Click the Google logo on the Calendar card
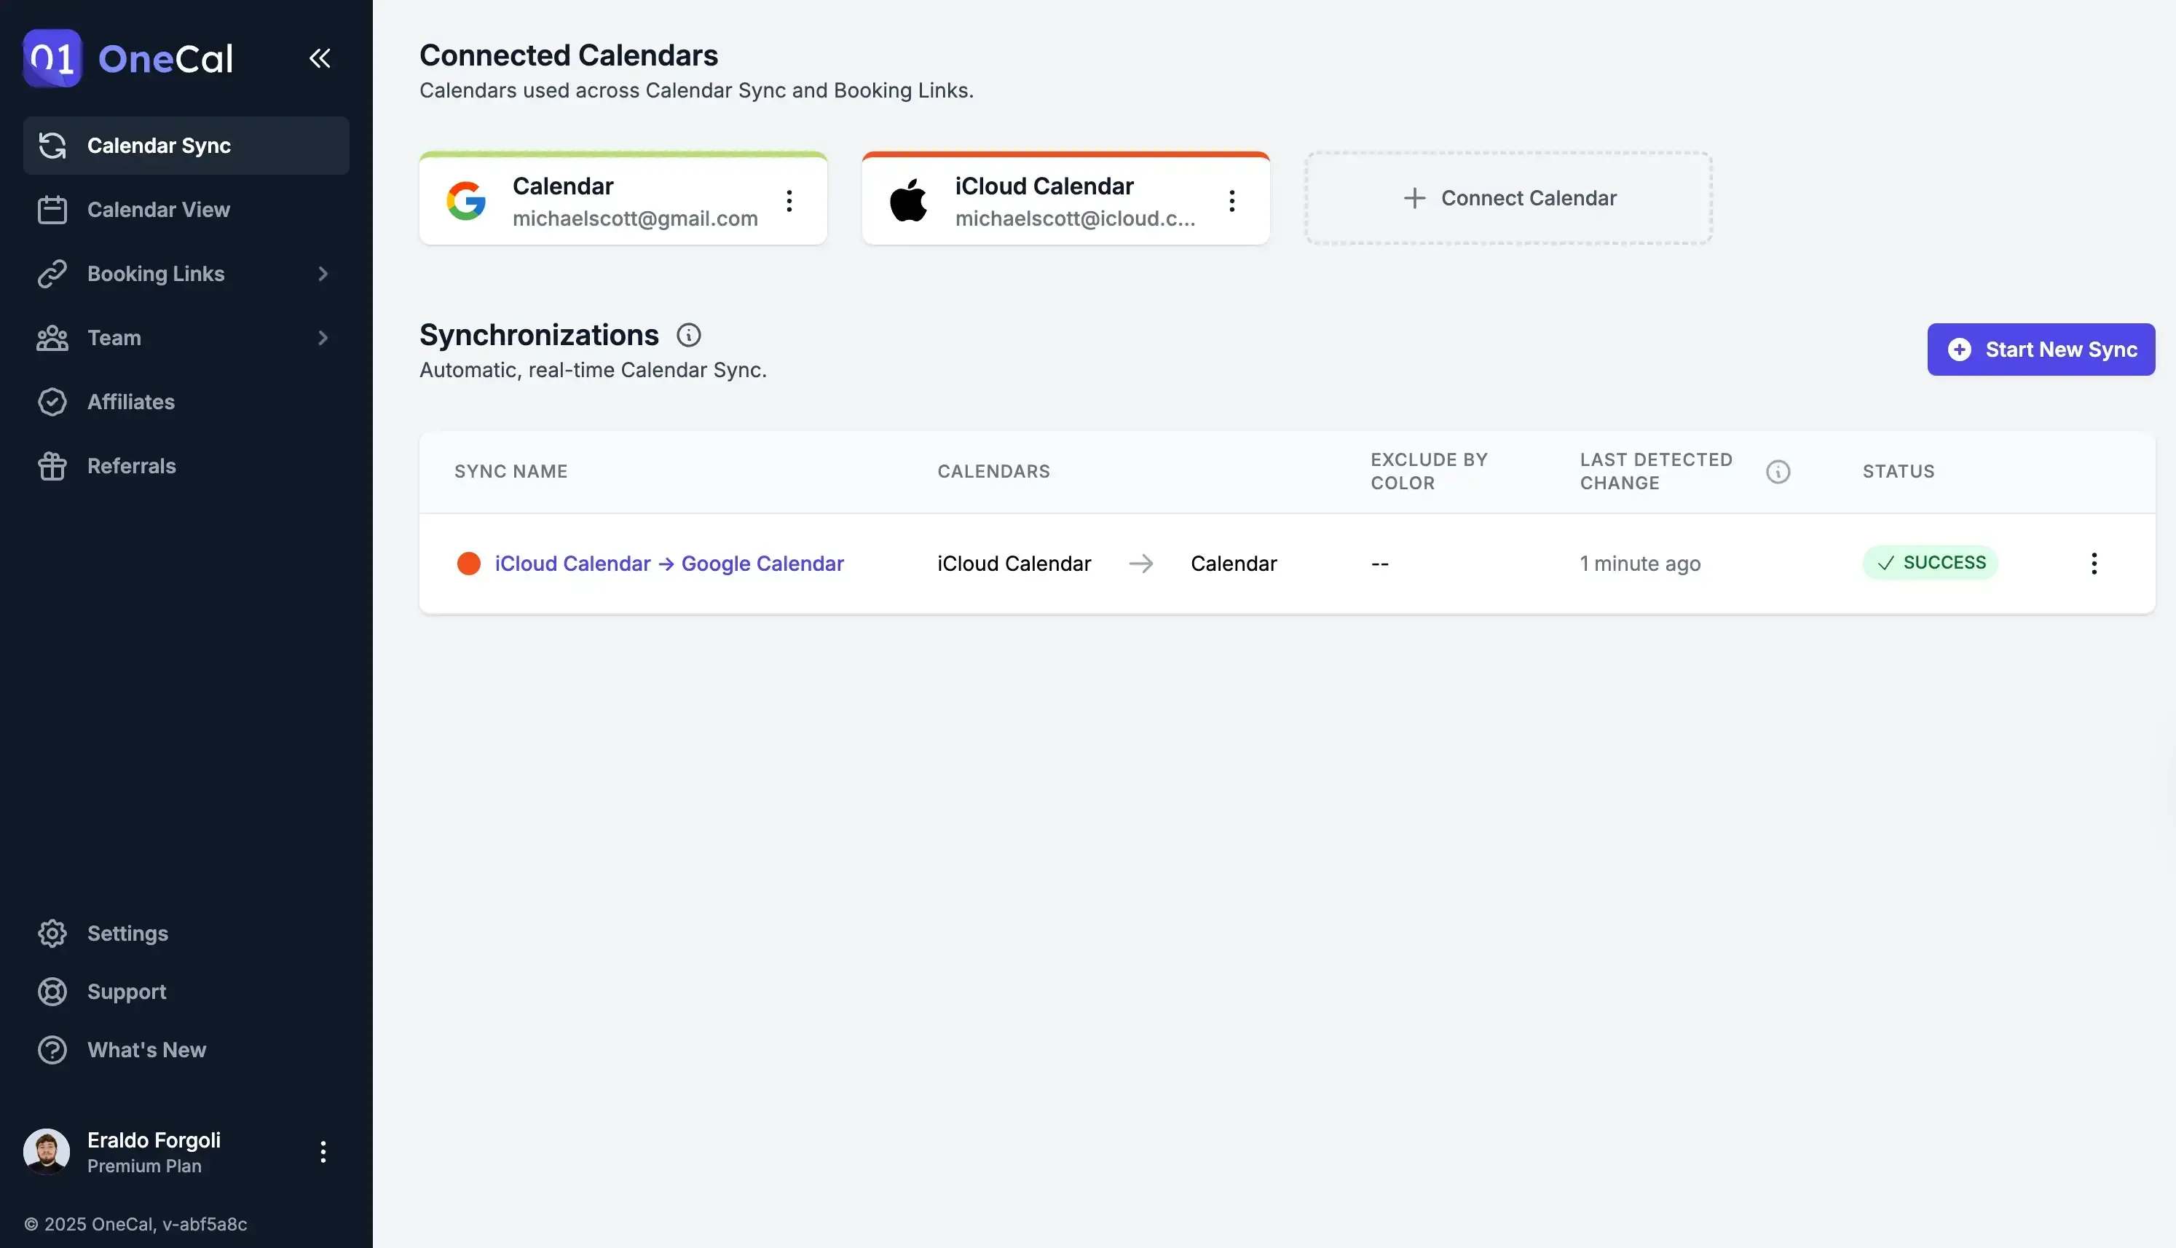Image resolution: width=2176 pixels, height=1248 pixels. 466,200
